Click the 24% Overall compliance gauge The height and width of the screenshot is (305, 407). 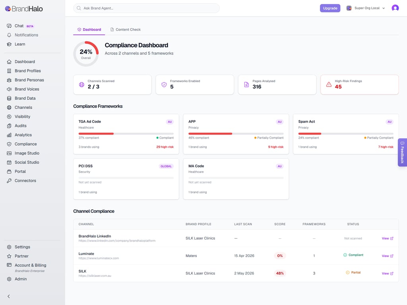pyautogui.click(x=86, y=54)
